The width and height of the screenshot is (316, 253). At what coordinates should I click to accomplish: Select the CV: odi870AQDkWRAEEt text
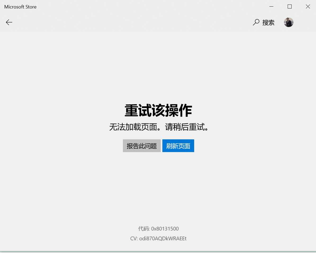pyautogui.click(x=158, y=238)
